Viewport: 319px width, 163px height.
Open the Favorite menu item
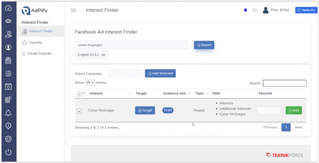click(36, 43)
